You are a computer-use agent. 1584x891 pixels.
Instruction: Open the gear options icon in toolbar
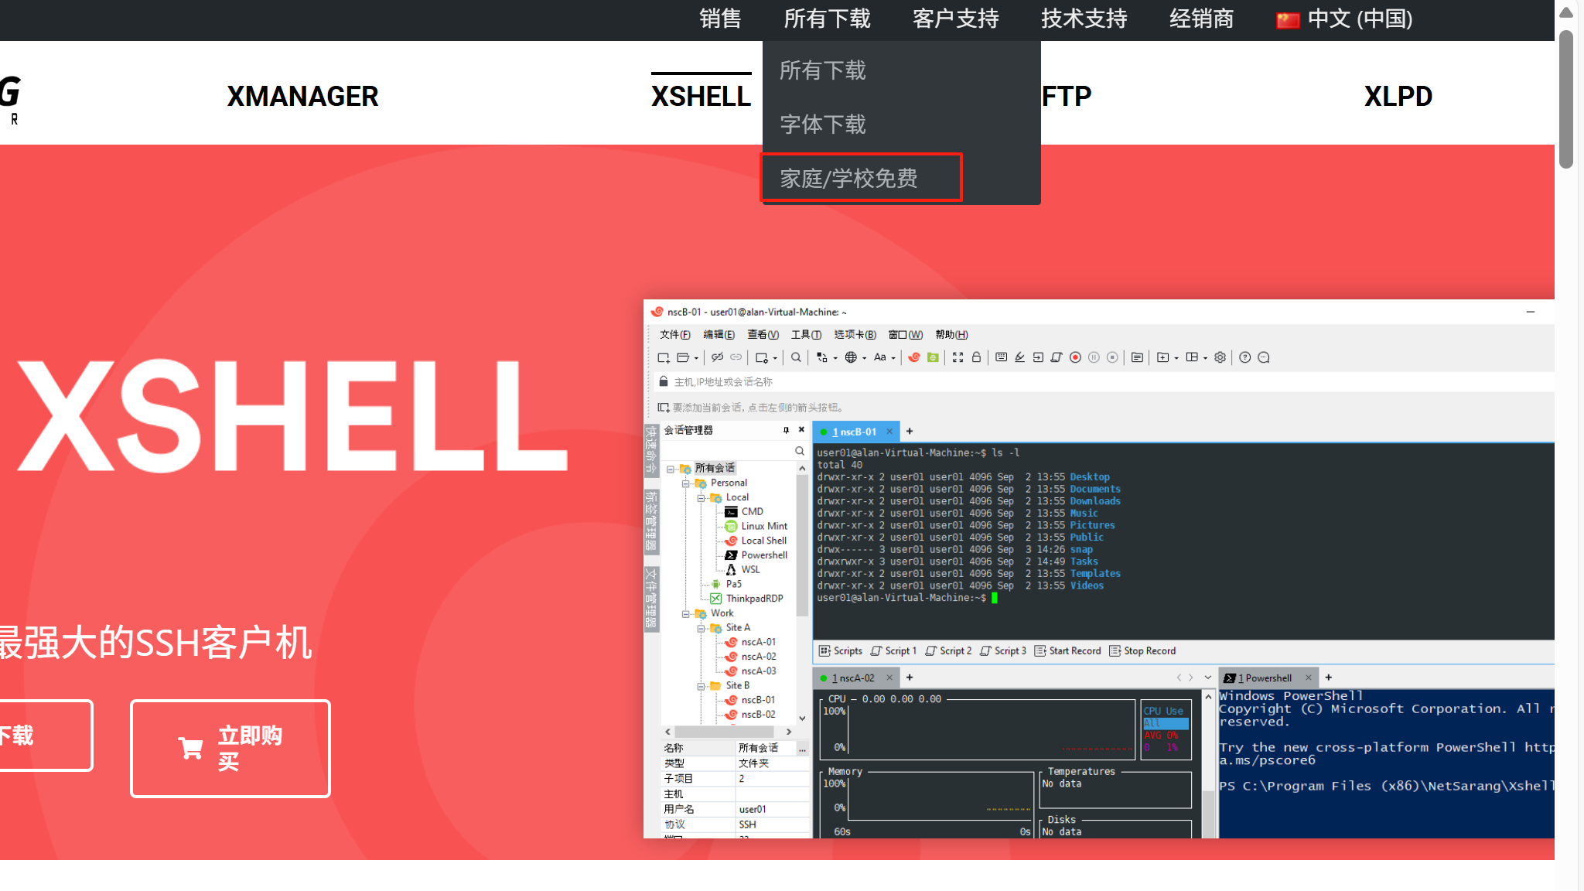click(1220, 357)
